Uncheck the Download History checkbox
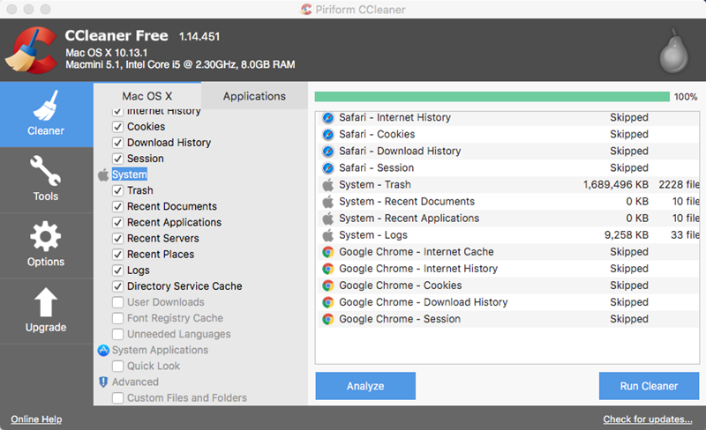Viewport: 706px width, 430px height. pyautogui.click(x=117, y=143)
